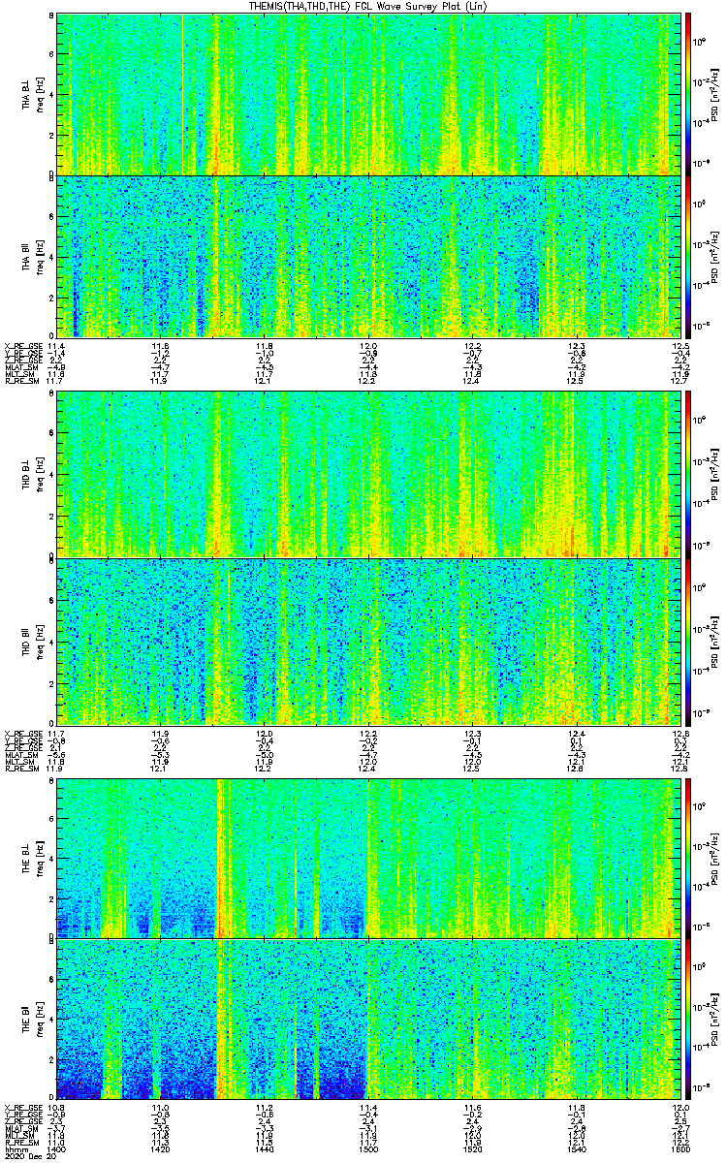Select the THD B-perpendicular spectrogram panel
The width and height of the screenshot is (727, 1163).
tap(368, 474)
